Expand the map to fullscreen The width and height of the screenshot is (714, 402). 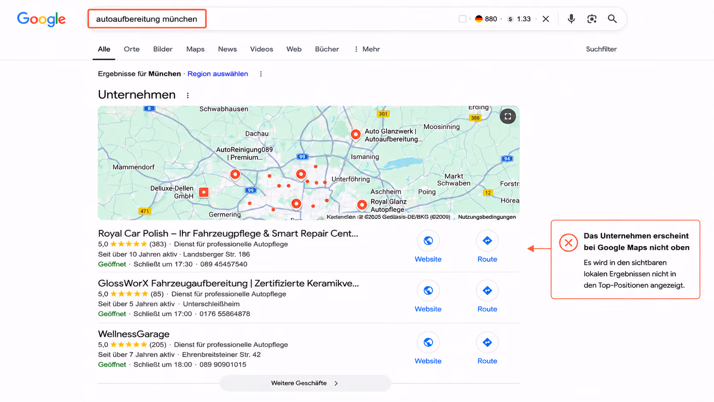tap(508, 116)
